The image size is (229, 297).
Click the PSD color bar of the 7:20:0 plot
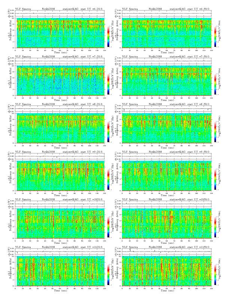pyautogui.click(x=108, y=84)
